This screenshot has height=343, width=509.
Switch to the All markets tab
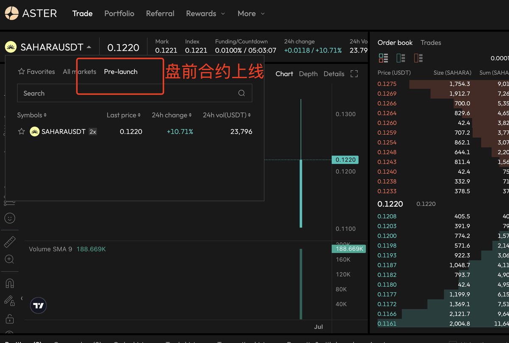click(x=79, y=72)
